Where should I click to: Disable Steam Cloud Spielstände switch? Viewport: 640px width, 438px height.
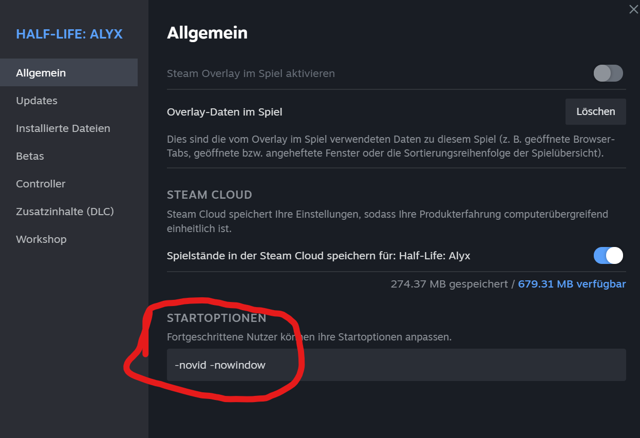pos(608,255)
